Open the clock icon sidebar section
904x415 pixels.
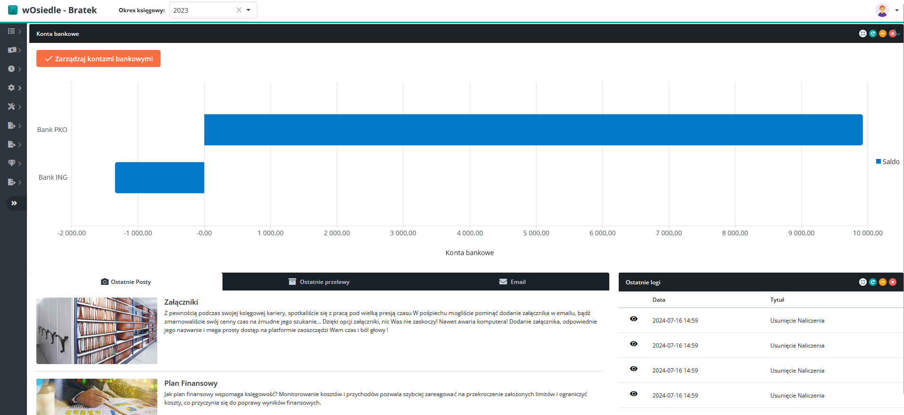[12, 69]
